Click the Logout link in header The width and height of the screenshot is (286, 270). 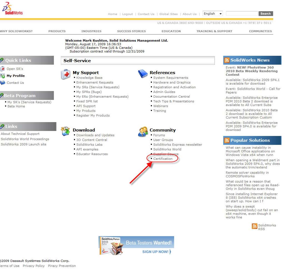127,14
